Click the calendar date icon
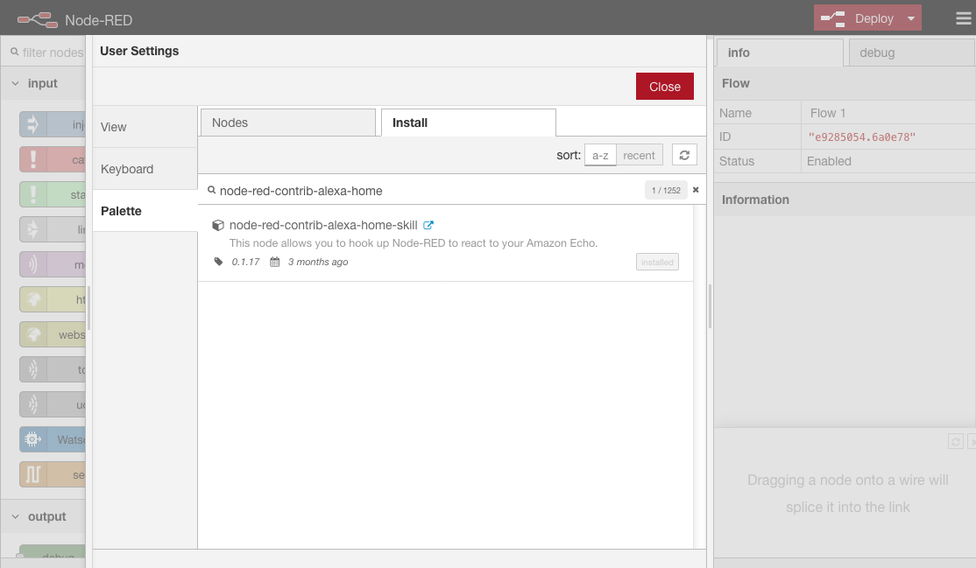Viewport: 976px width, 568px height. point(274,262)
